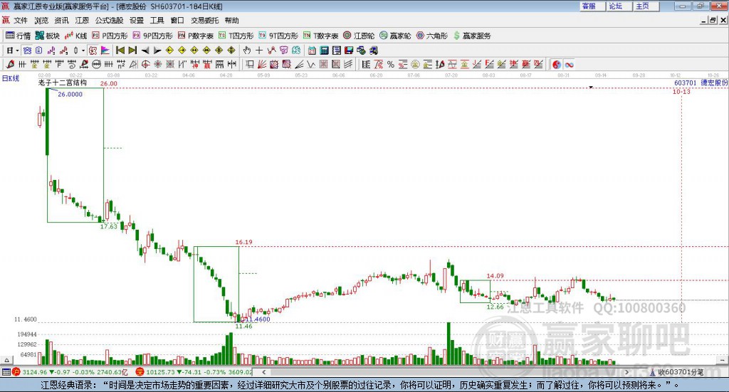Click the red-blue yin-yang icon

point(557,65)
